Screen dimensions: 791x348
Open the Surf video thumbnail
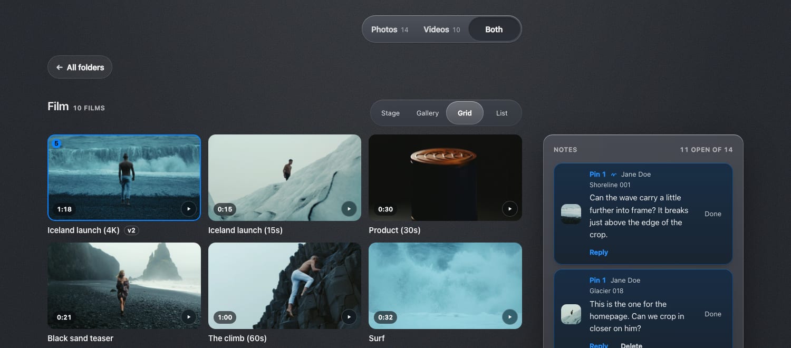445,286
